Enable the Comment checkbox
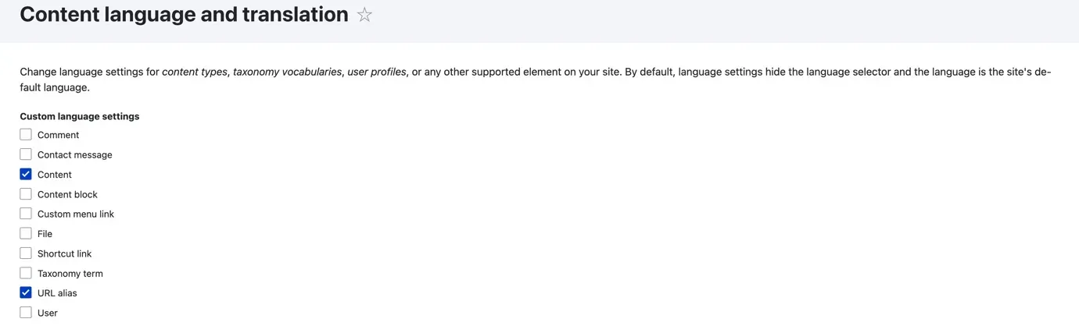Image resolution: width=1079 pixels, height=333 pixels. [26, 134]
